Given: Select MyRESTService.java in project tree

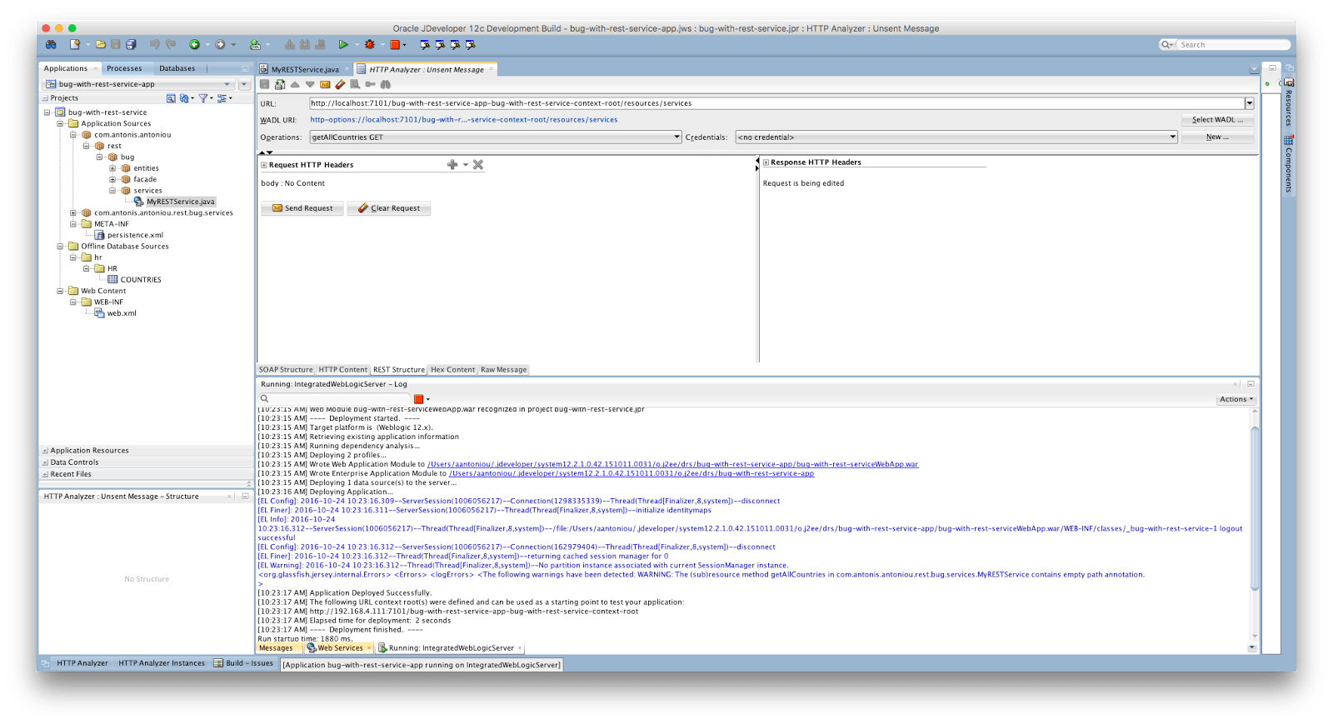Looking at the screenshot, I should click(180, 202).
